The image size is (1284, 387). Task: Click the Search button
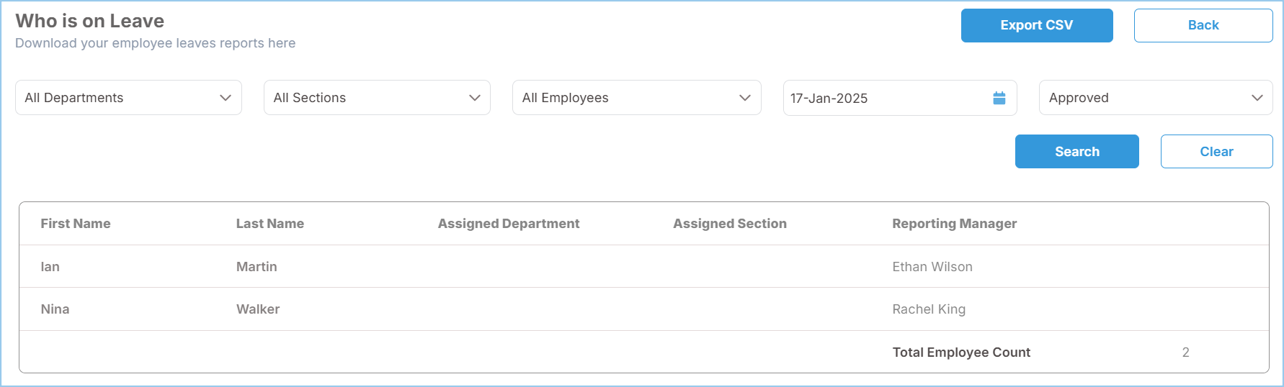(1076, 152)
